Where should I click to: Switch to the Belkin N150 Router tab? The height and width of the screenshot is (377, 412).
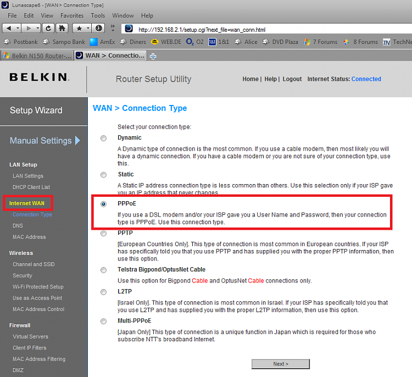click(x=37, y=56)
